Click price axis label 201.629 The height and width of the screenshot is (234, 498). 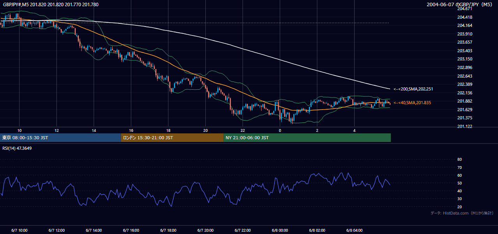(464, 110)
